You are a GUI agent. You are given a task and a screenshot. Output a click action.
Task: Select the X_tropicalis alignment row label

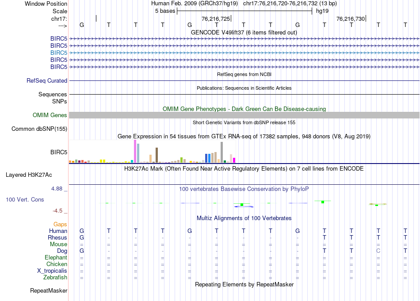click(x=52, y=271)
